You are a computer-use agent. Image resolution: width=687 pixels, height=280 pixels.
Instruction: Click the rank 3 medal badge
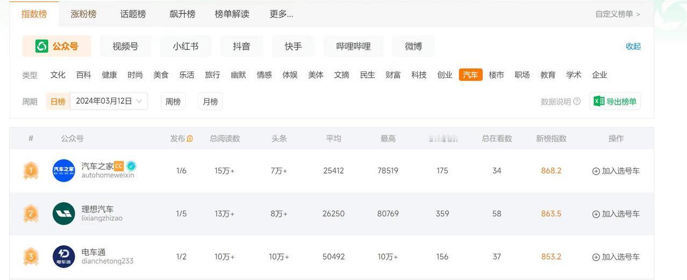[31, 257]
